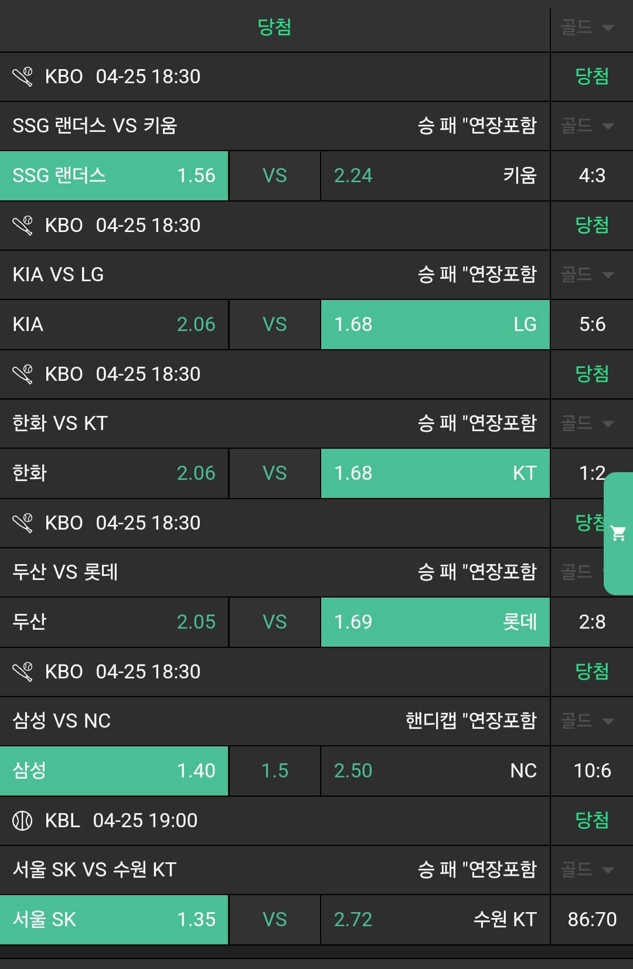Select SSG 랜더스 1.56 odds option
Viewport: 633px width, 969px height.
(x=114, y=176)
